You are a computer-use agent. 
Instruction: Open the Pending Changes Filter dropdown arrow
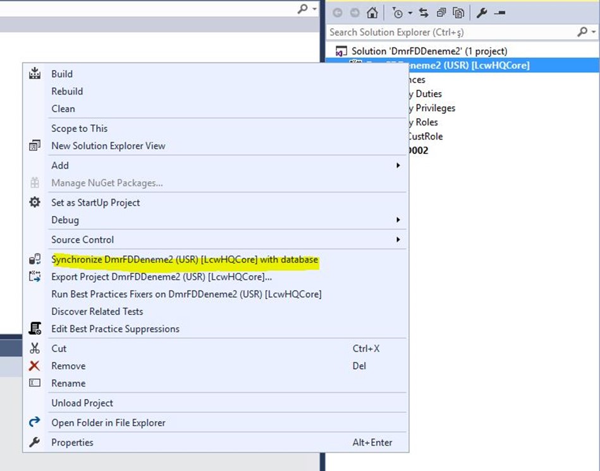410,13
